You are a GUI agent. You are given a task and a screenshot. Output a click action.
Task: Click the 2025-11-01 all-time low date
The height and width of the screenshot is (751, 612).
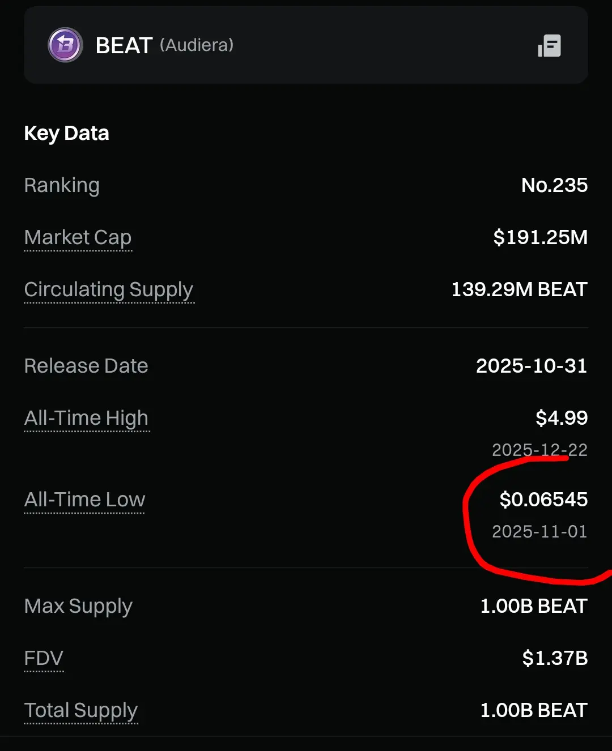pos(539,531)
